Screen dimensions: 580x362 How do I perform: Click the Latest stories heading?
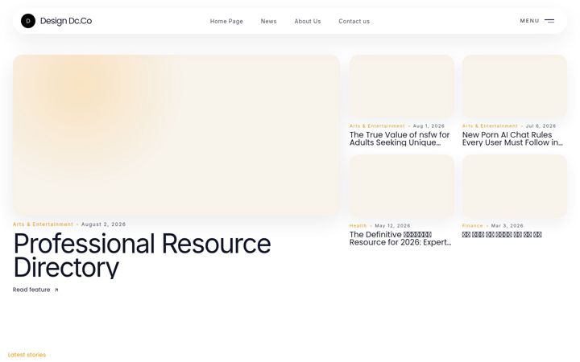coord(27,355)
